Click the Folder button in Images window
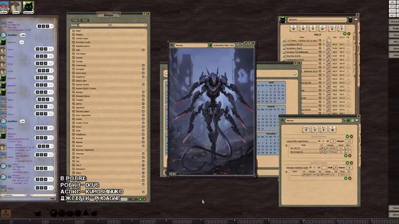This screenshot has height=224, width=399. click(75, 20)
